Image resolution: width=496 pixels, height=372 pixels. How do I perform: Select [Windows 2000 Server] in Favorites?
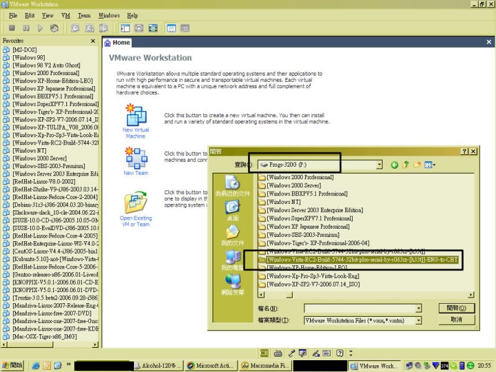pyautogui.click(x=39, y=158)
